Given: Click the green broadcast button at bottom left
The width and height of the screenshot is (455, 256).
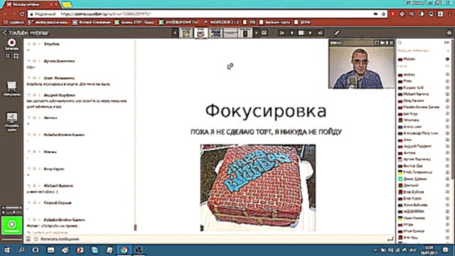Looking at the screenshot, I should (11, 225).
